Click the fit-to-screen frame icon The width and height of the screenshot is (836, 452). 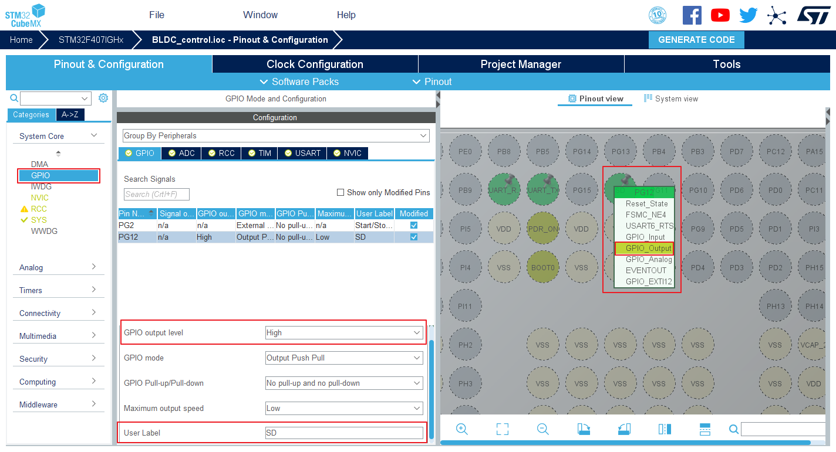[x=503, y=429]
